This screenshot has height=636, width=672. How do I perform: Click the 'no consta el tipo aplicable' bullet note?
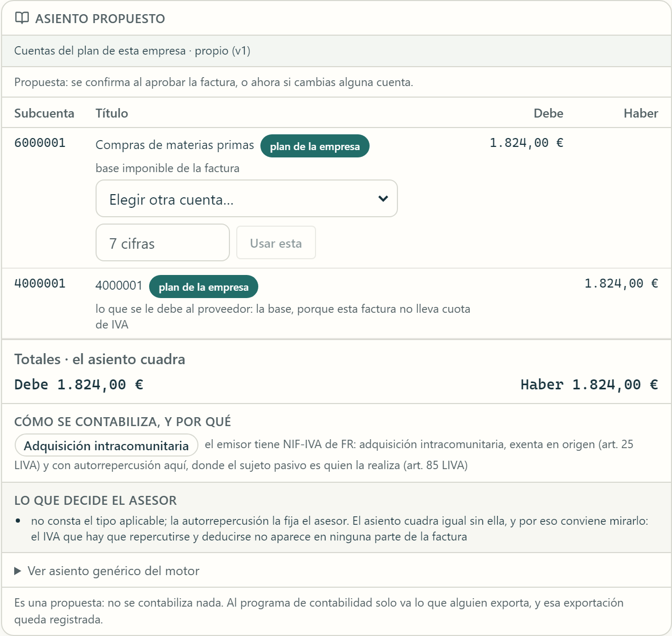[x=340, y=528]
